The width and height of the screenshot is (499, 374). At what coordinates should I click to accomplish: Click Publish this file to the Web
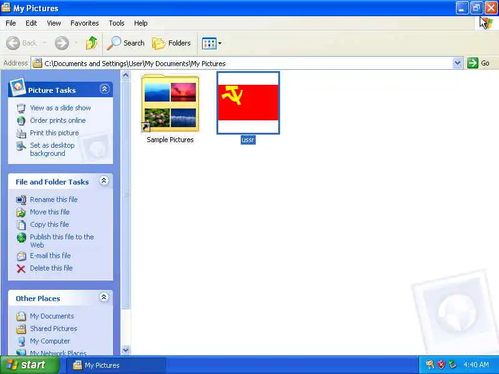pyautogui.click(x=62, y=241)
